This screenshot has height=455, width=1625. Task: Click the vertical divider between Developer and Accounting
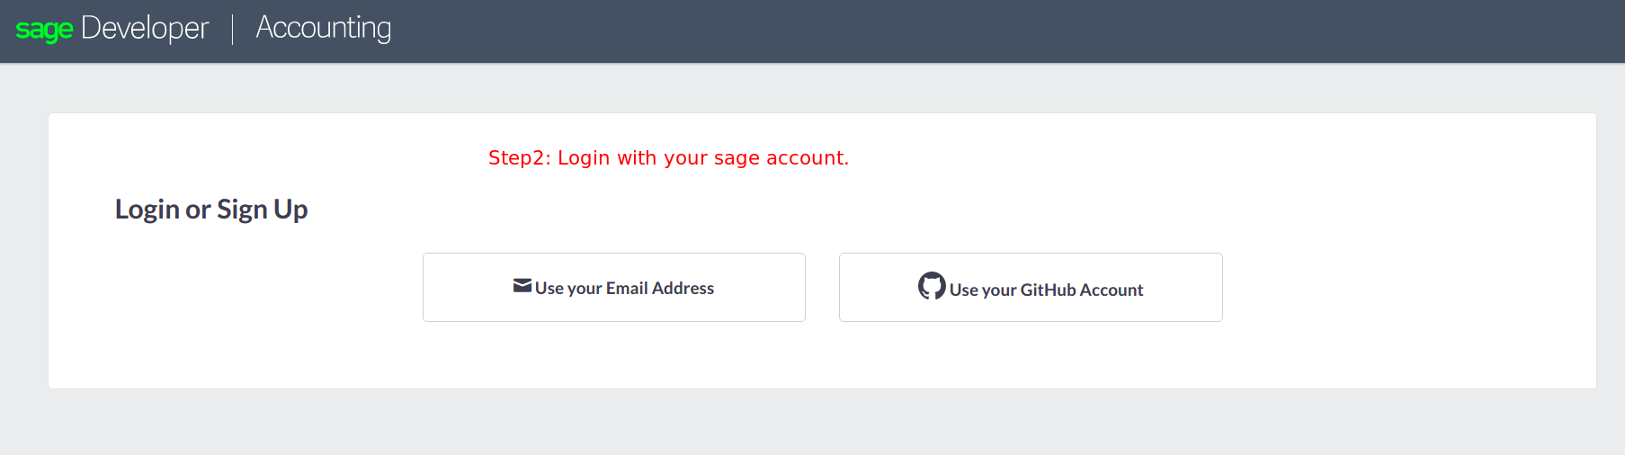pos(233,29)
